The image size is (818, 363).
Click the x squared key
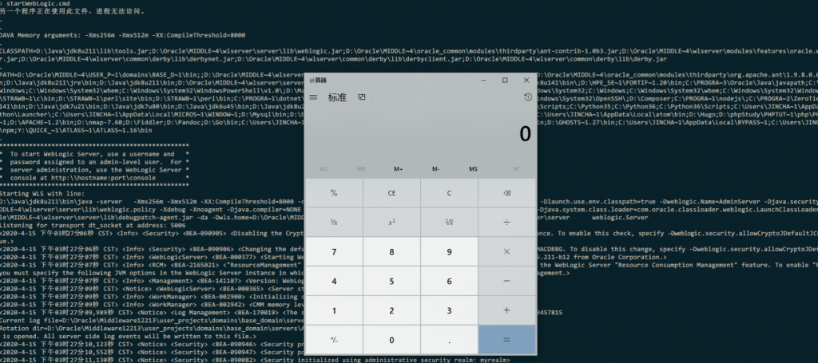point(391,222)
